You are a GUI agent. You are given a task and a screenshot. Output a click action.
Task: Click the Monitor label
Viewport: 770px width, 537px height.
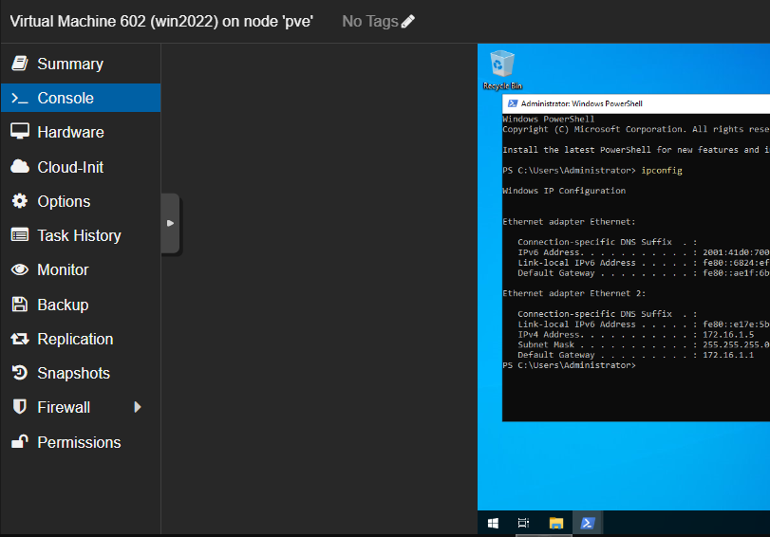[x=63, y=269]
